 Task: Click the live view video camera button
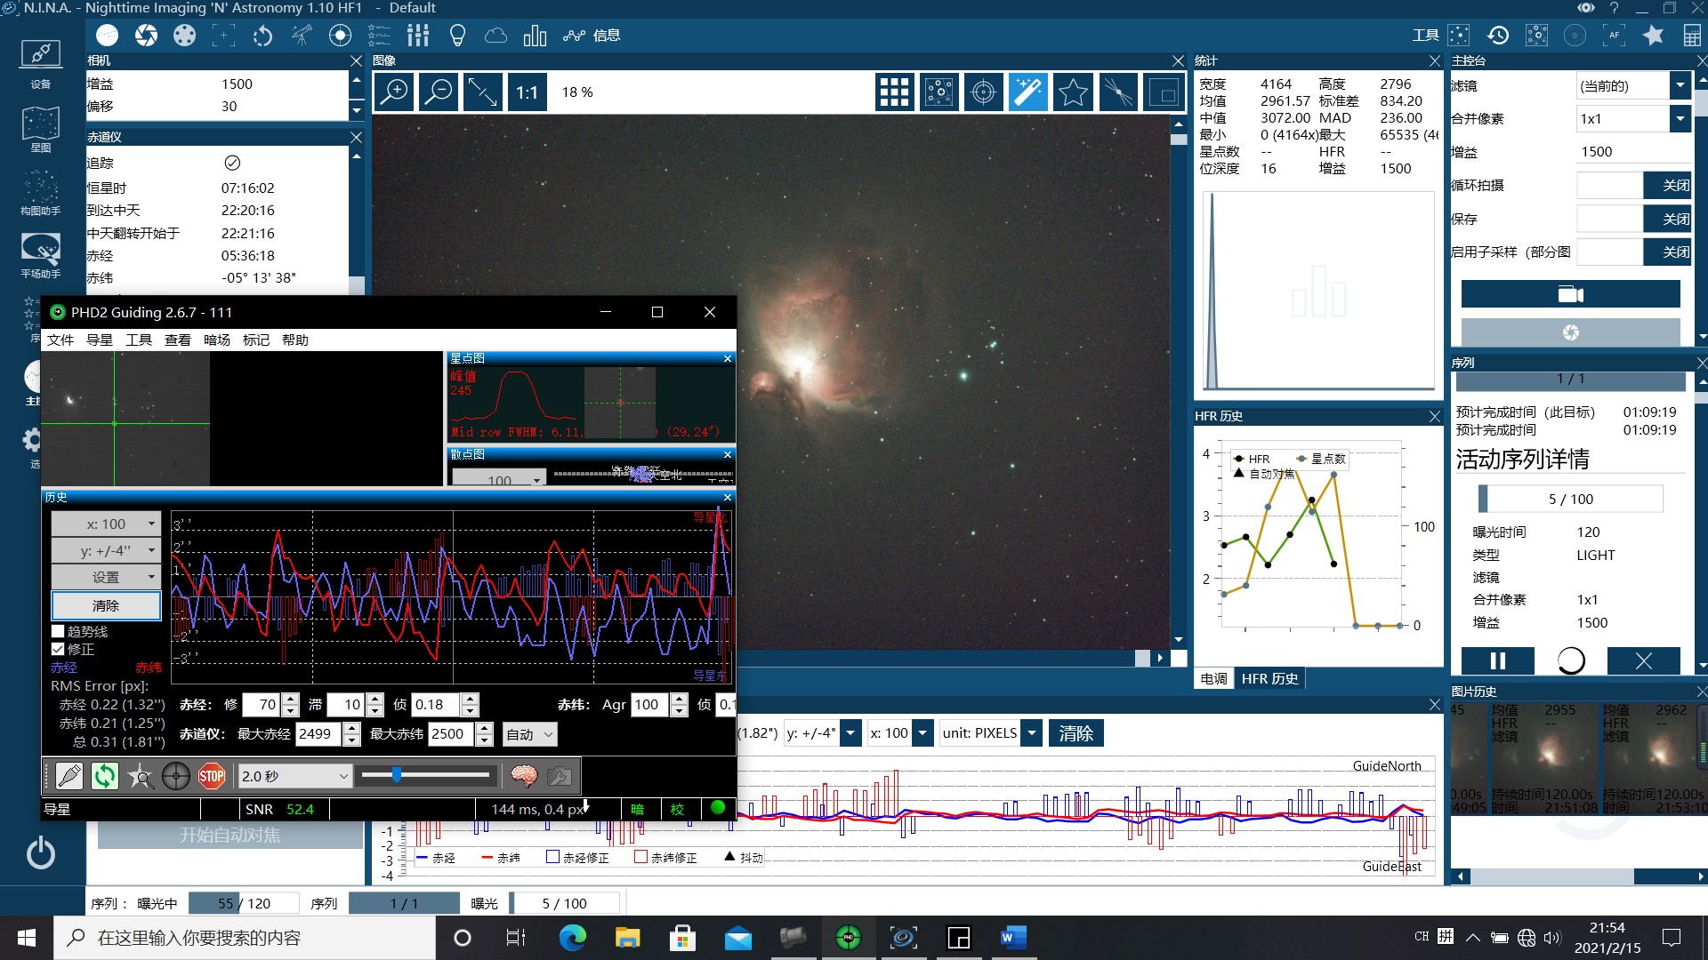pyautogui.click(x=1570, y=294)
